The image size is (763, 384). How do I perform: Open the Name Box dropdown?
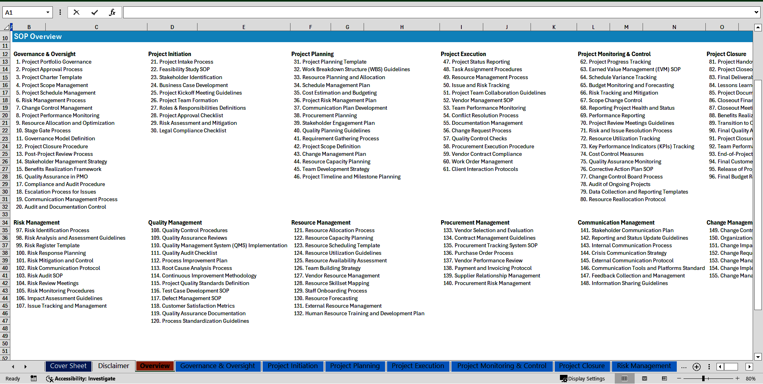tap(48, 12)
